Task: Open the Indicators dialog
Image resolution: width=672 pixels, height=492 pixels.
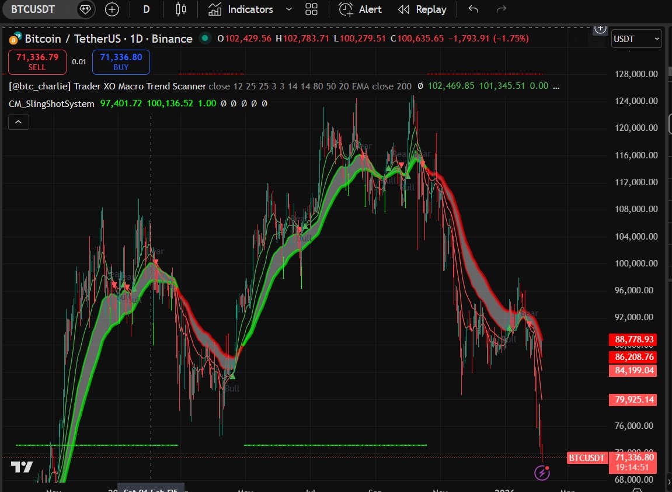Action: click(241, 9)
